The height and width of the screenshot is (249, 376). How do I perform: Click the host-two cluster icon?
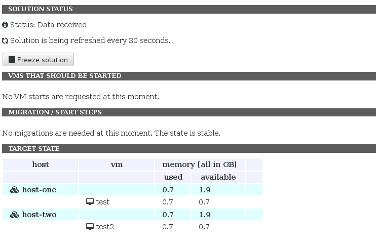click(15, 215)
